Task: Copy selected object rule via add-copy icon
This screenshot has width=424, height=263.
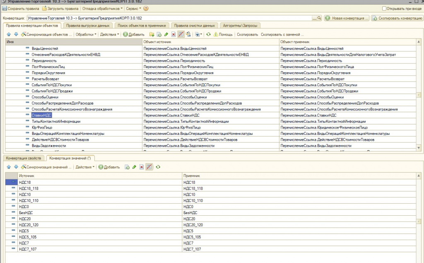Action: click(159, 34)
